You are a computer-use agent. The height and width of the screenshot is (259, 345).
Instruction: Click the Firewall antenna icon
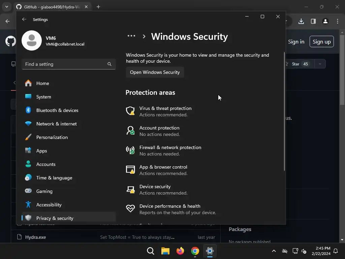pos(130,150)
